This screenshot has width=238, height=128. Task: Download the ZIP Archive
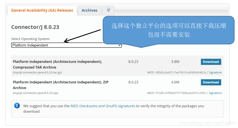pos(211,82)
